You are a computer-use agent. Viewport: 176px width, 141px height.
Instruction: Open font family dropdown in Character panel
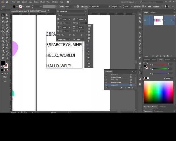coord(86,11)
